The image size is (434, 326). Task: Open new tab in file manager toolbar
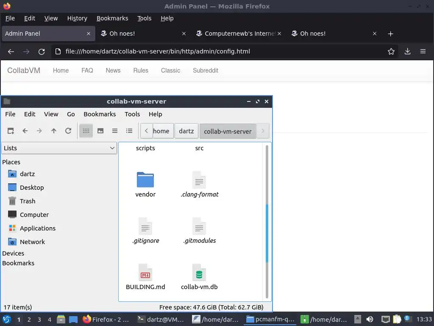pos(11,131)
